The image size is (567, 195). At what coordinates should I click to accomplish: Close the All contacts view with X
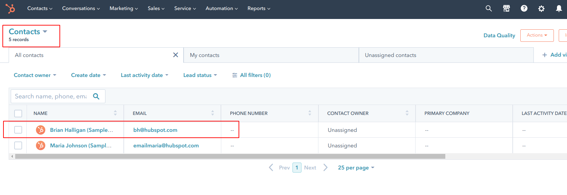[x=176, y=55]
